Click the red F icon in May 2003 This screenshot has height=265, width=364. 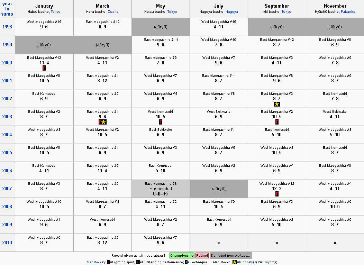point(161,122)
